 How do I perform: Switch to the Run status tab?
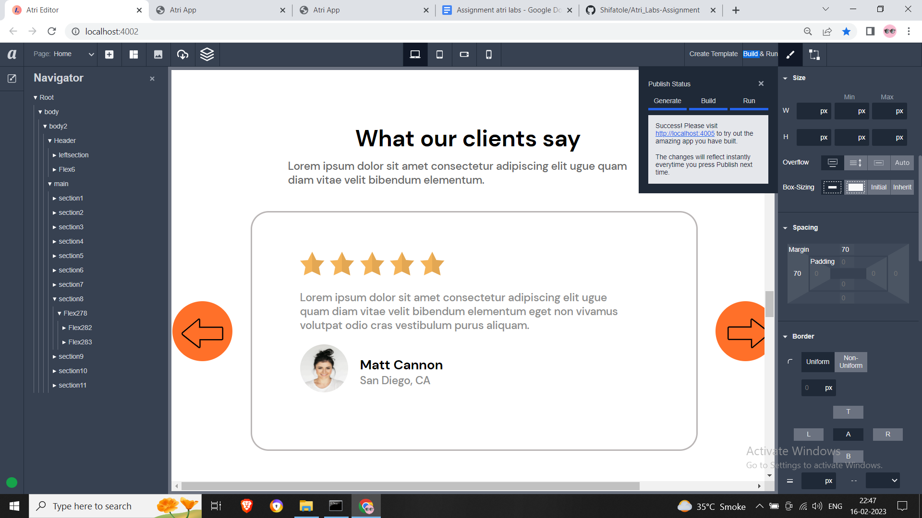point(749,101)
